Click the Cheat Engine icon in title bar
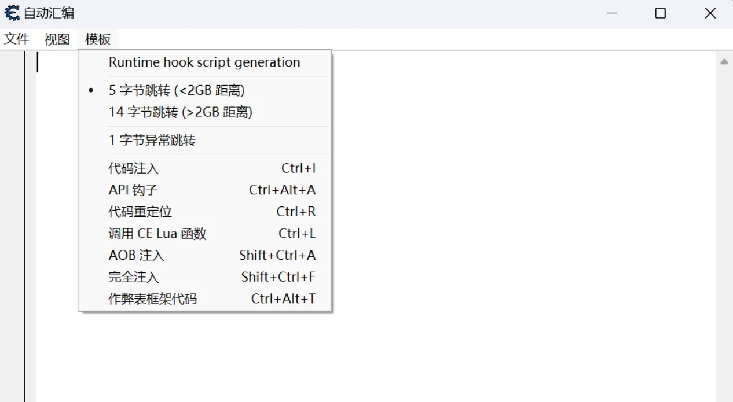The image size is (733, 402). tap(12, 13)
